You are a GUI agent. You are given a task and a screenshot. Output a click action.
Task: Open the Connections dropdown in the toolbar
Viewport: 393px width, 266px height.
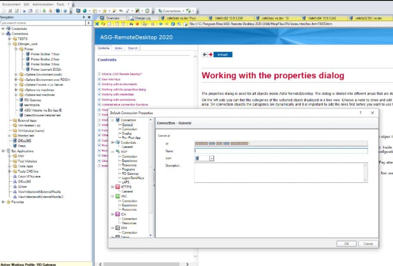(x=183, y=11)
